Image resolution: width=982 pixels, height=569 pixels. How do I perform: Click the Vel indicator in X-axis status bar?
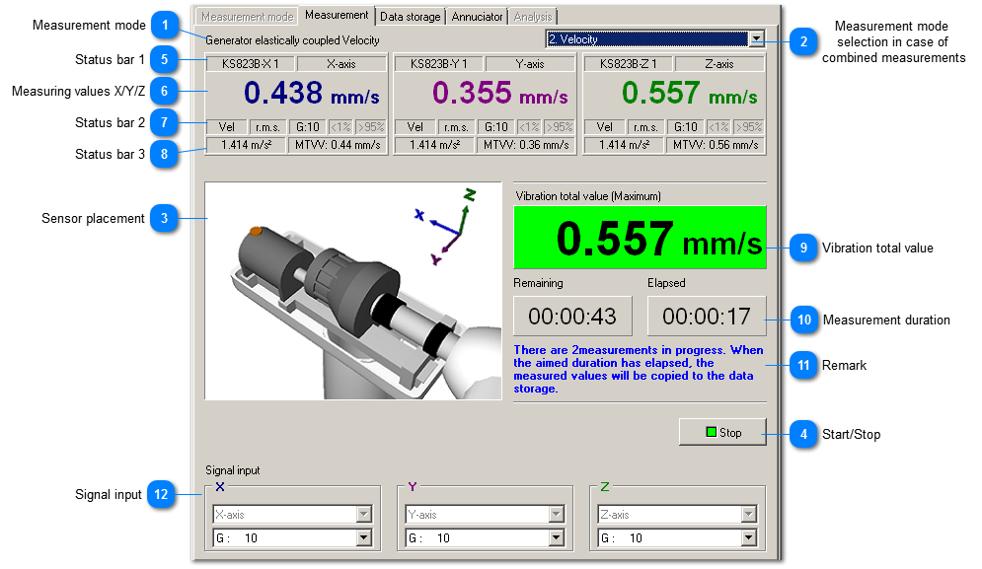pos(226,126)
